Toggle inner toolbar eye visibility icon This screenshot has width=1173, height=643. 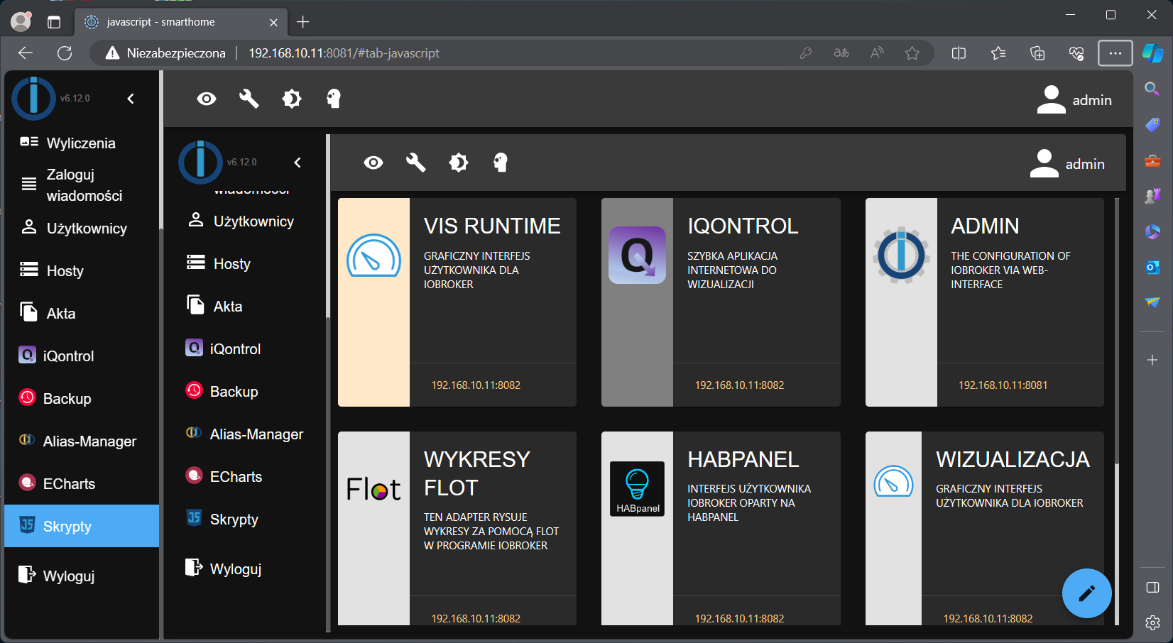[373, 163]
